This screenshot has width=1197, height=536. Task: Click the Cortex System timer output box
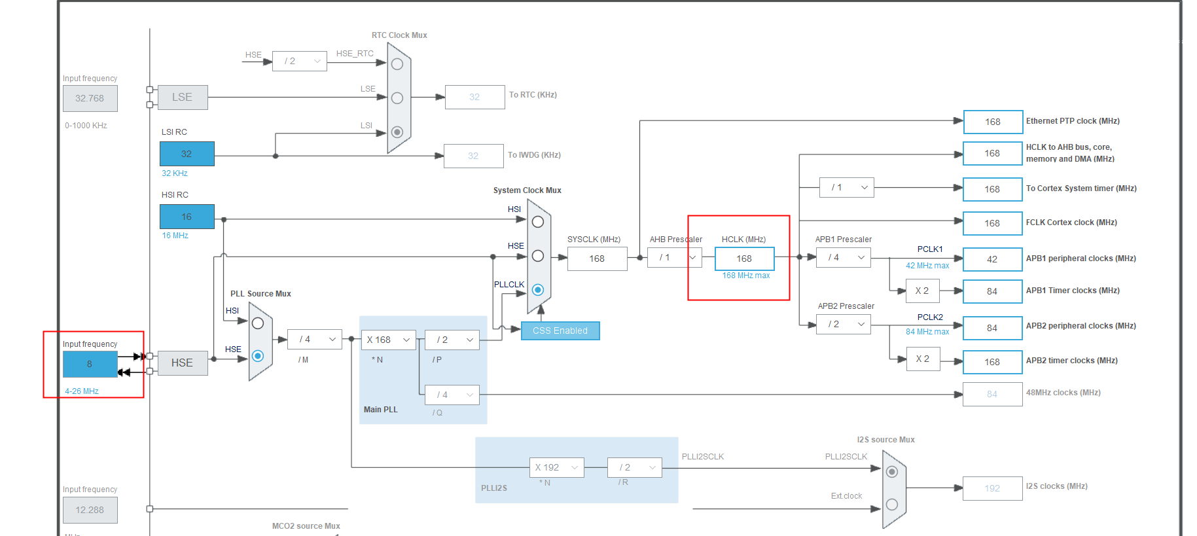tap(993, 189)
